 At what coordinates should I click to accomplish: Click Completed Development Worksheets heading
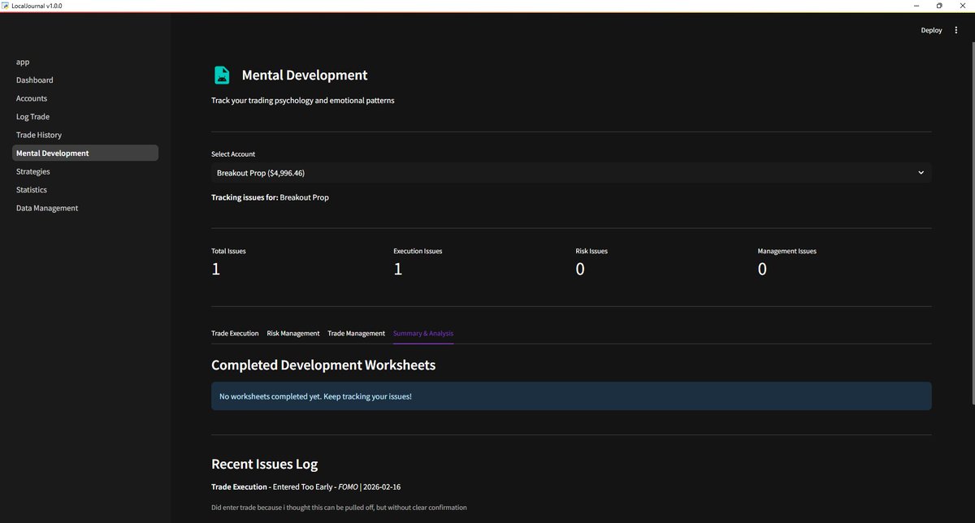coord(323,365)
